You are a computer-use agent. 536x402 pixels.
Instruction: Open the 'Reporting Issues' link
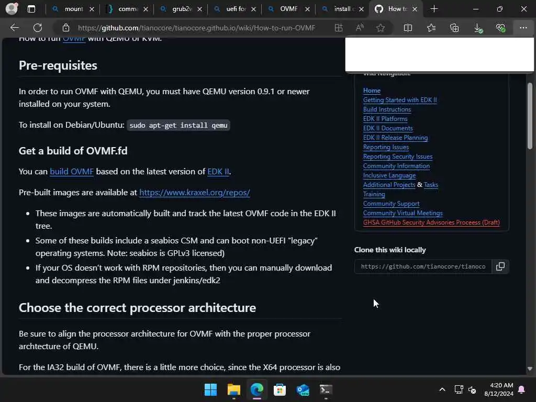386,147
